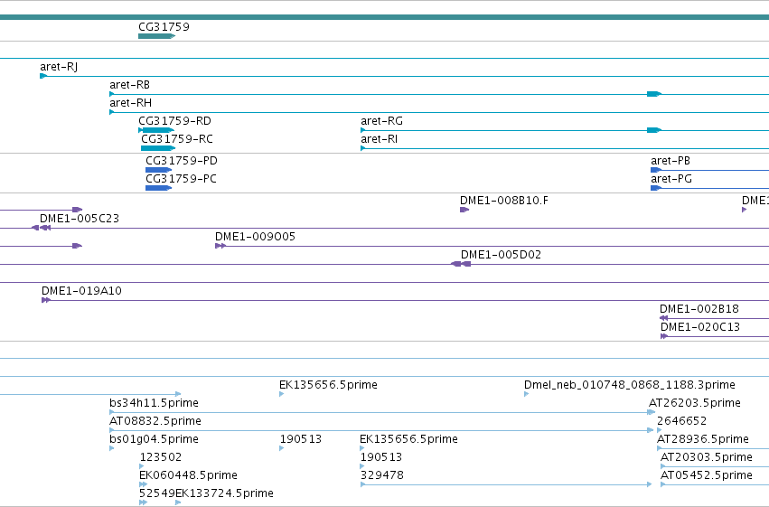Select the teal CG31759 gene arrow glyph
769x507 pixels.
click(x=157, y=36)
